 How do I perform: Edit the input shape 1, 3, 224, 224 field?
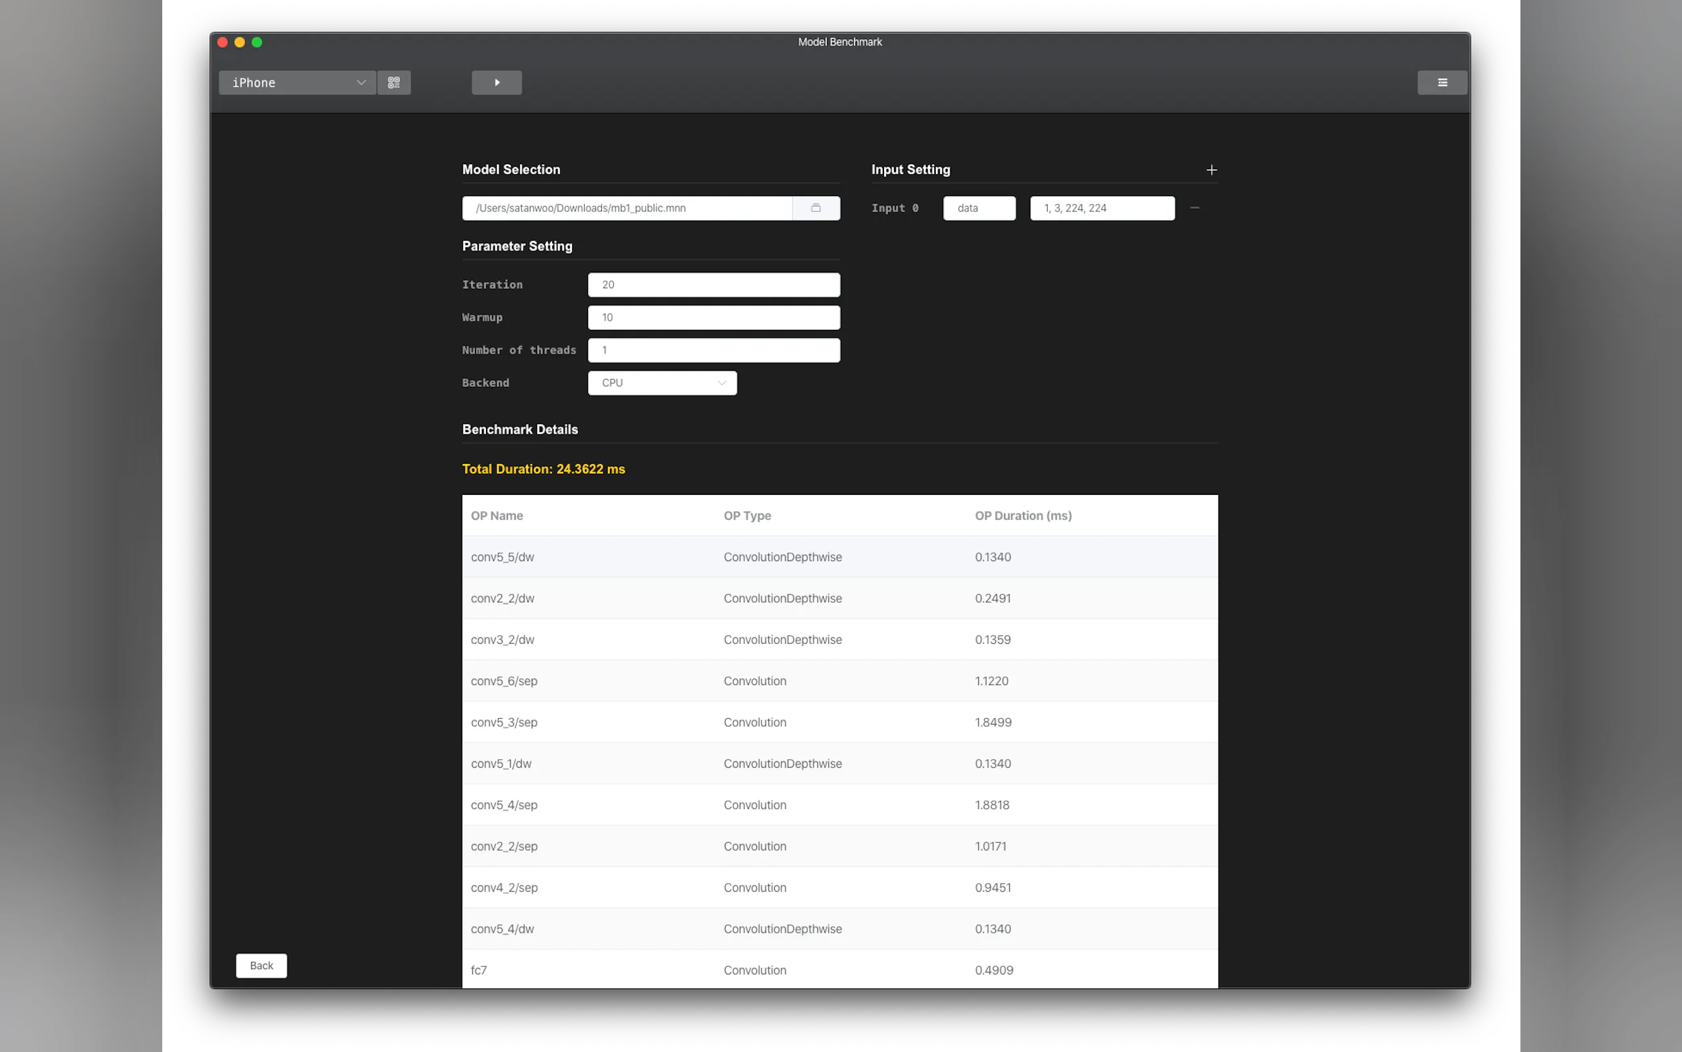pos(1101,208)
